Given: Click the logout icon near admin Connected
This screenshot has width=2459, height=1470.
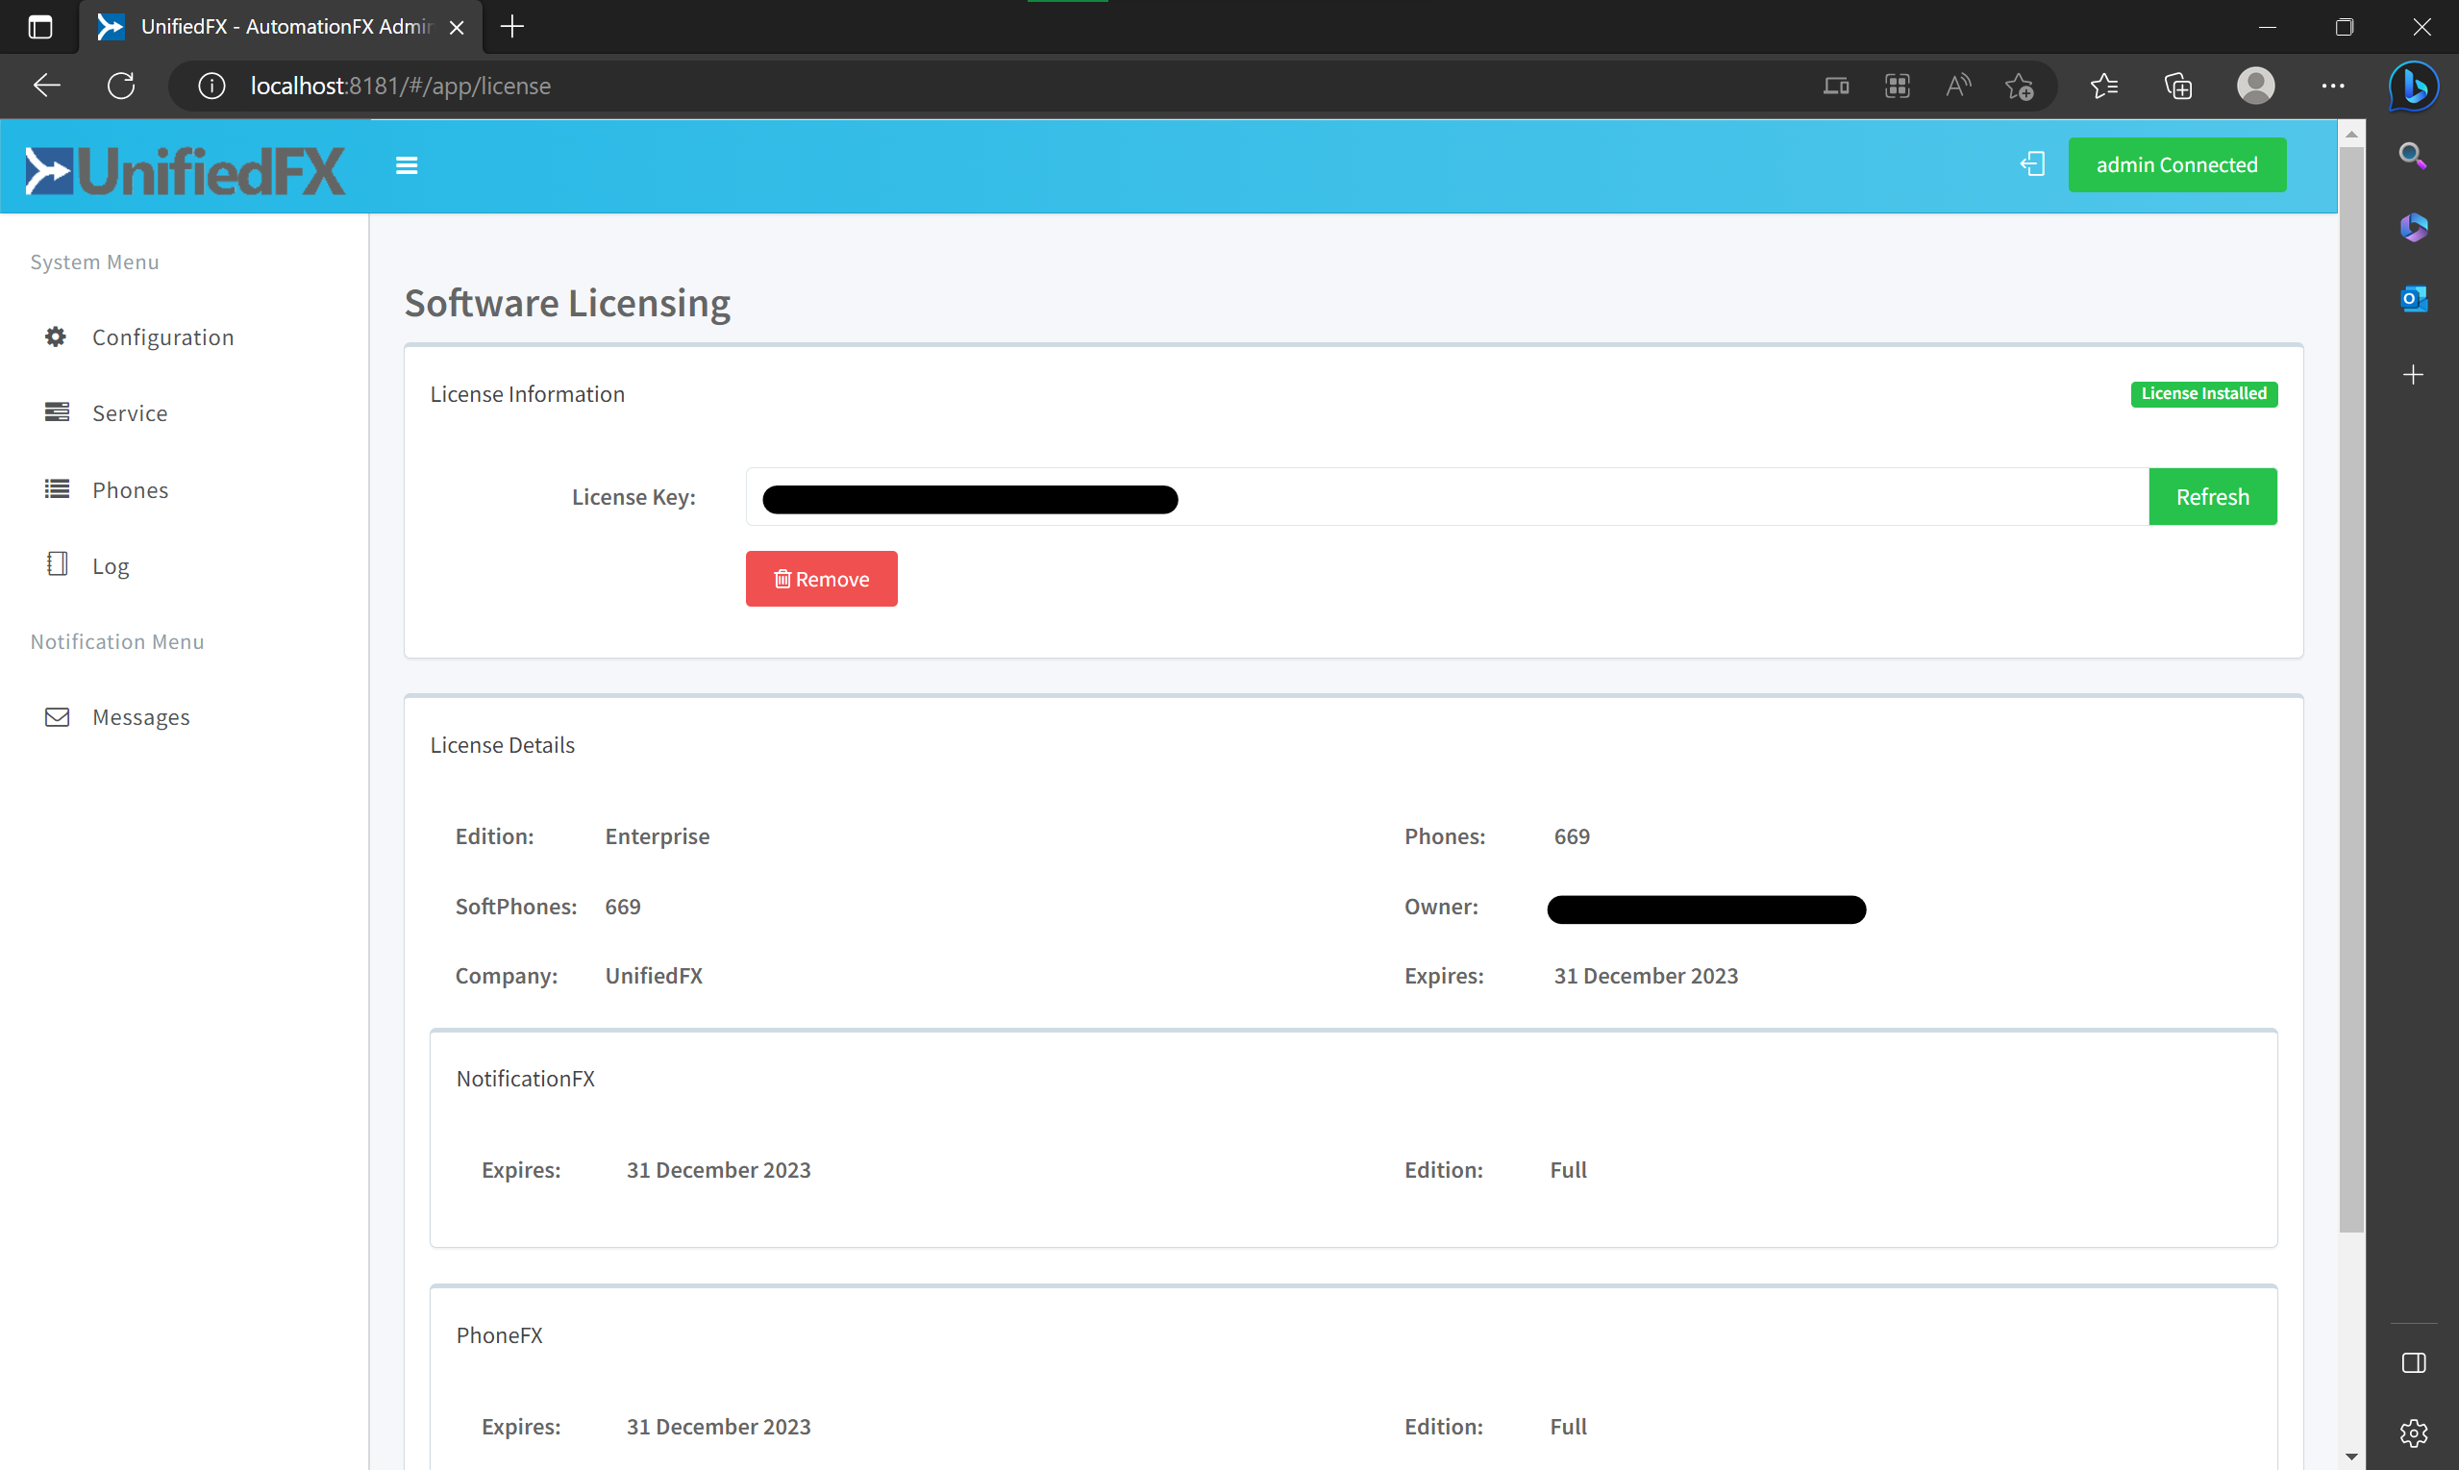Looking at the screenshot, I should [2032, 164].
